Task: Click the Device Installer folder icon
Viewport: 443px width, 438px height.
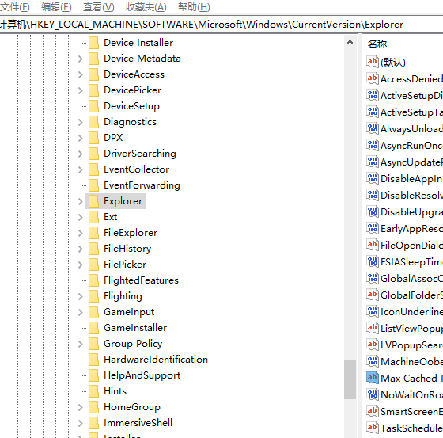Action: tap(93, 43)
